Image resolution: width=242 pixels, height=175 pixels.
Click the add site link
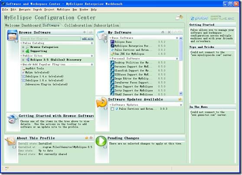pos(88,39)
